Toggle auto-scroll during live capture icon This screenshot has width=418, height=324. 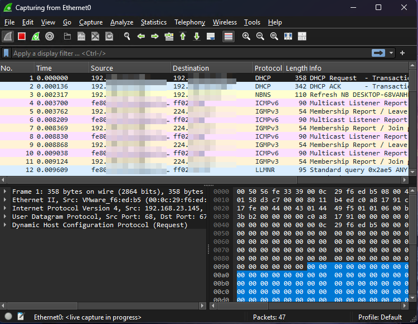pyautogui.click(x=211, y=36)
